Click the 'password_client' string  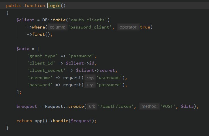point(90,27)
